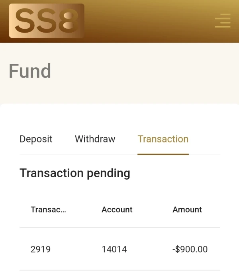Click the divider line below the 2919 row

119,271
